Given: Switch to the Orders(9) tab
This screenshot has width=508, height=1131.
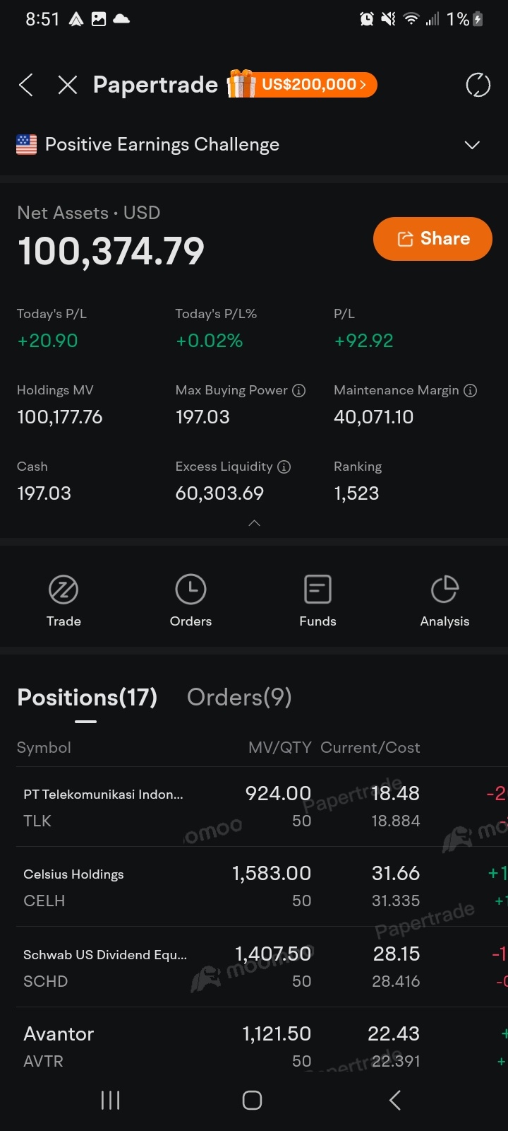Looking at the screenshot, I should tap(239, 698).
